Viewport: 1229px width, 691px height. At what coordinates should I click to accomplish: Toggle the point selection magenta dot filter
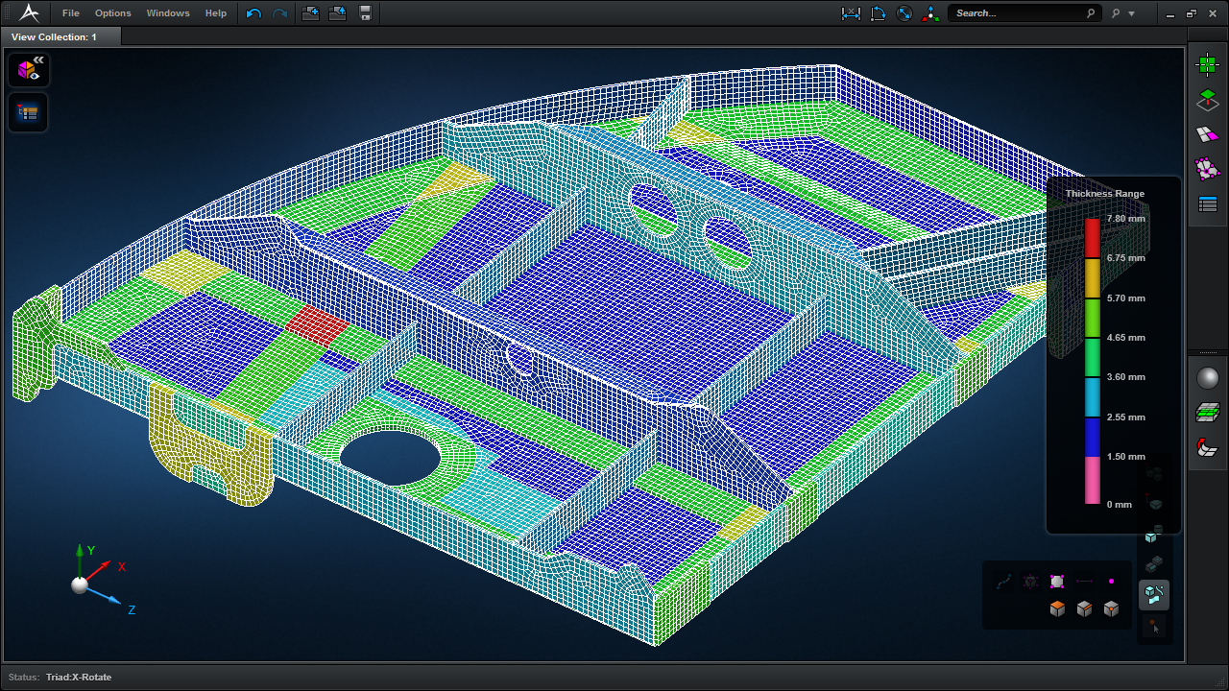pyautogui.click(x=1111, y=582)
